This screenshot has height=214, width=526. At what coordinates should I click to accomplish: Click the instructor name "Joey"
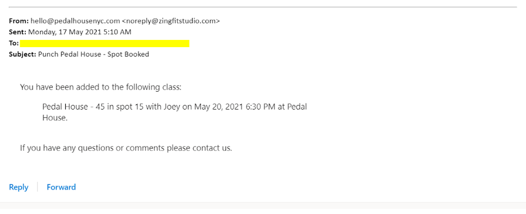coord(173,107)
